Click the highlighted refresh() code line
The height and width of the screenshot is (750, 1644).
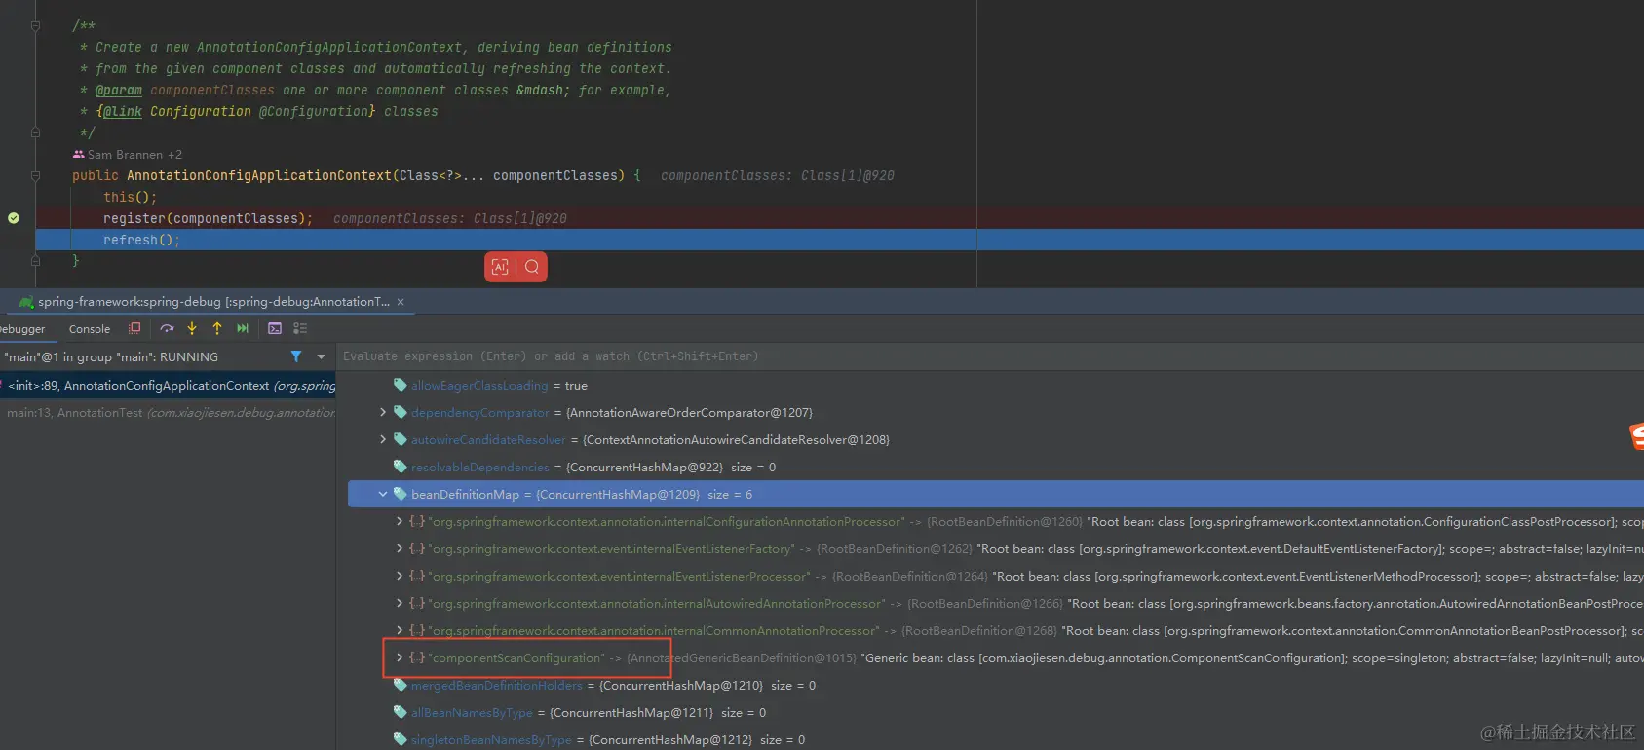click(x=839, y=240)
